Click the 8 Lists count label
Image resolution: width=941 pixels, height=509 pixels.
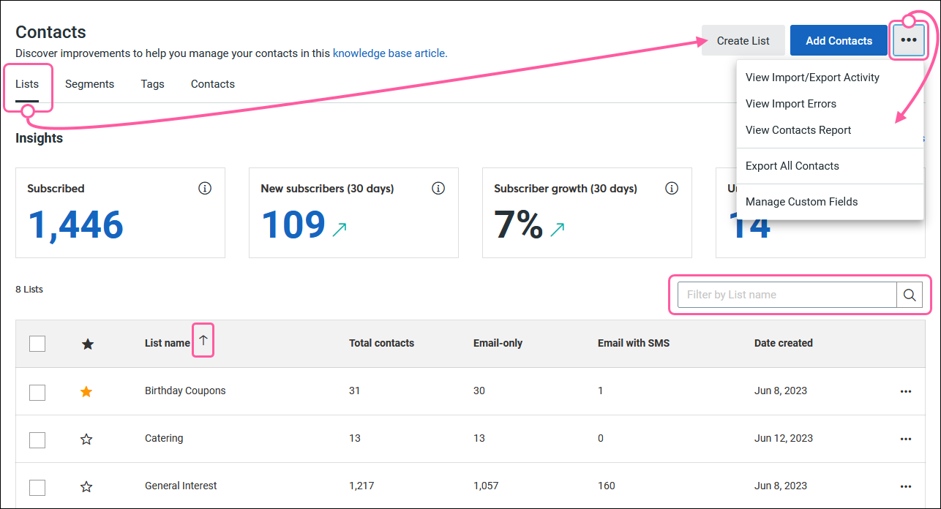pos(29,290)
